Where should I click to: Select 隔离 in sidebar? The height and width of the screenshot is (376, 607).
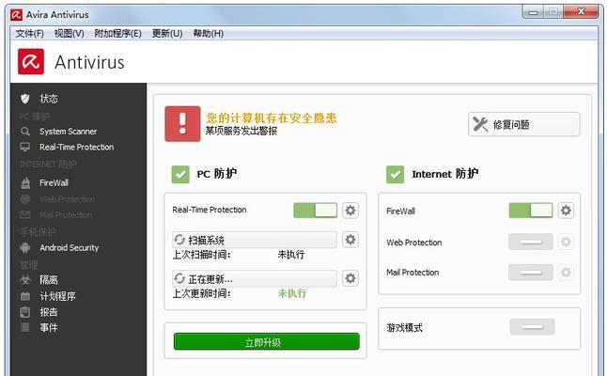click(49, 279)
